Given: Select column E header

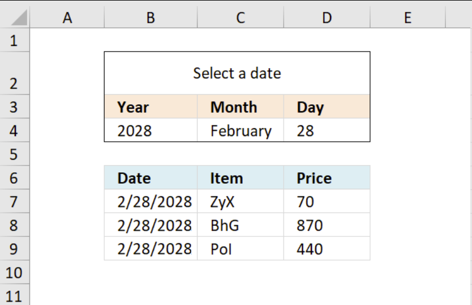Looking at the screenshot, I should point(407,18).
